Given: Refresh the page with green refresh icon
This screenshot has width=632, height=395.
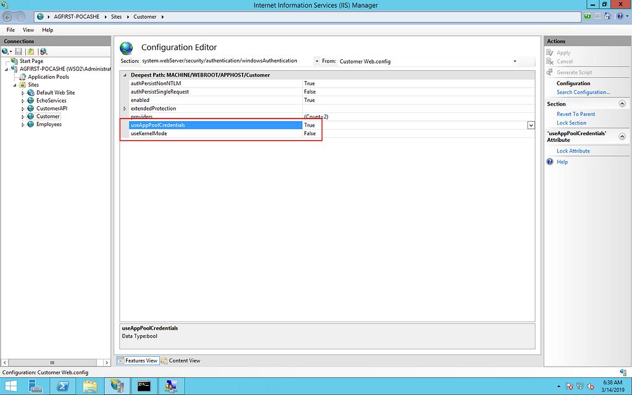Looking at the screenshot, I should click(588, 16).
